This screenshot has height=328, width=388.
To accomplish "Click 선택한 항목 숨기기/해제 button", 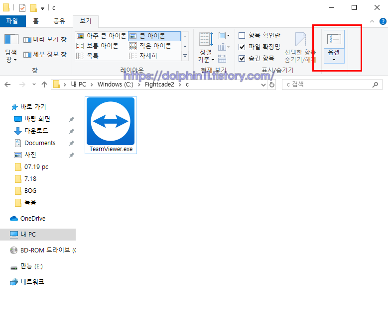I will [x=300, y=47].
